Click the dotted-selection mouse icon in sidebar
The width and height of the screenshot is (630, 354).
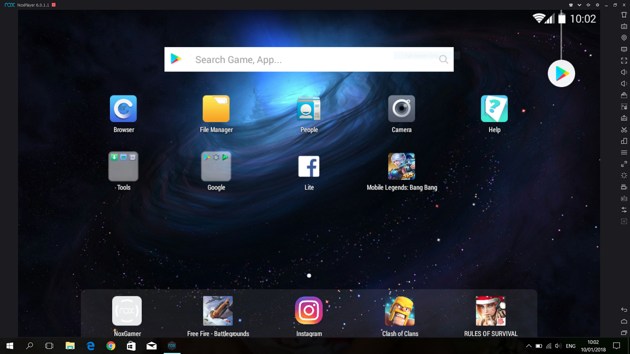(x=624, y=107)
